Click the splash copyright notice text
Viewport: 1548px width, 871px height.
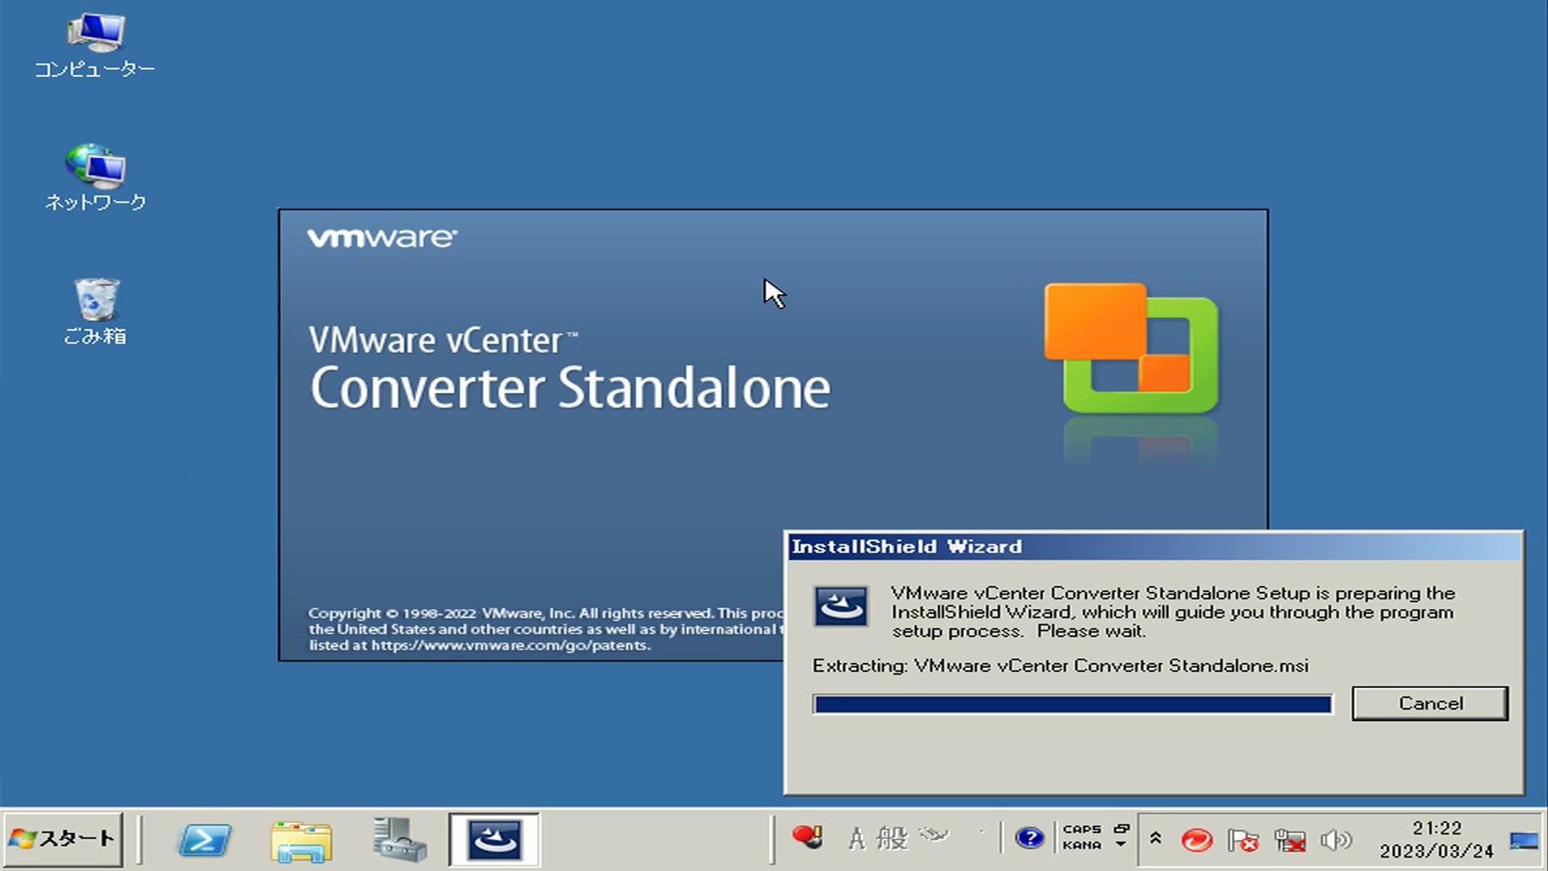(x=546, y=629)
